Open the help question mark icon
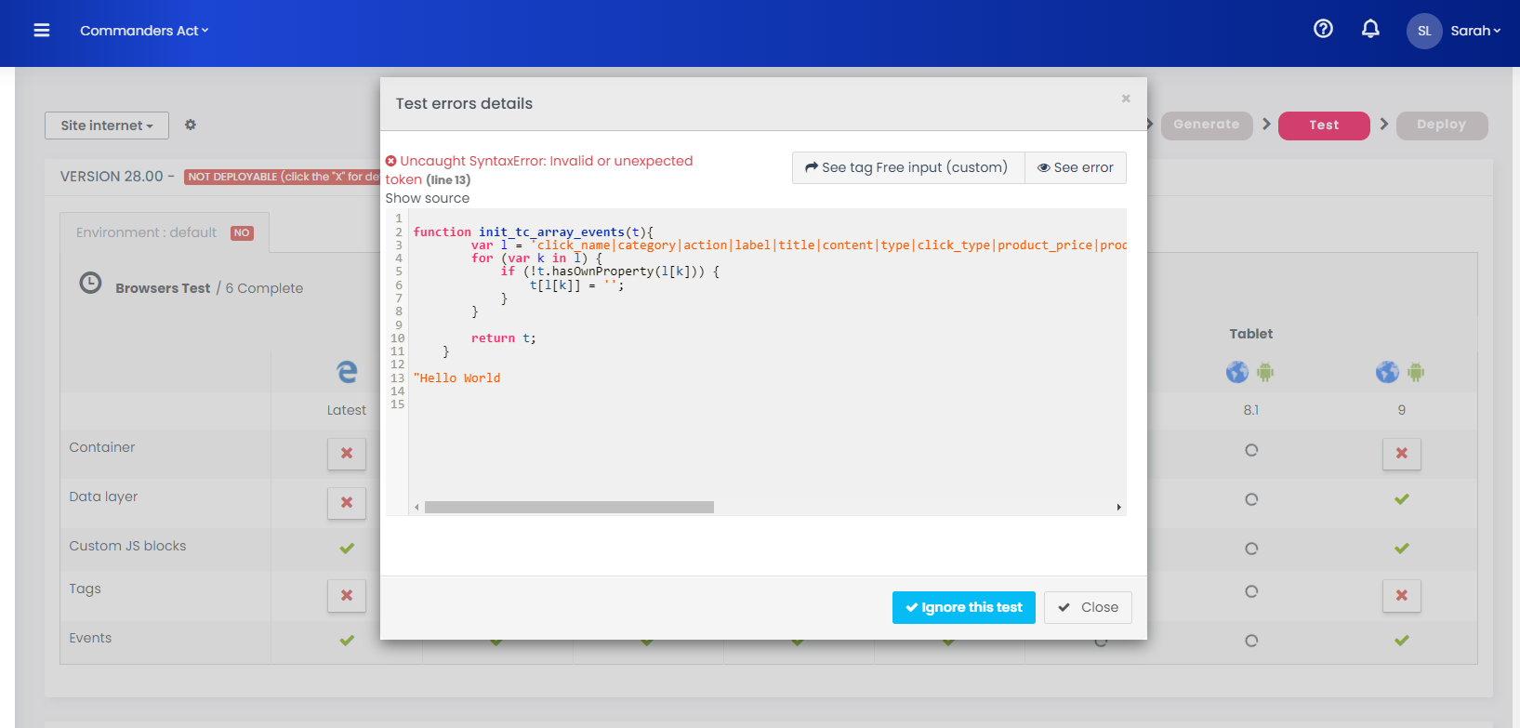The height and width of the screenshot is (728, 1520). tap(1323, 30)
